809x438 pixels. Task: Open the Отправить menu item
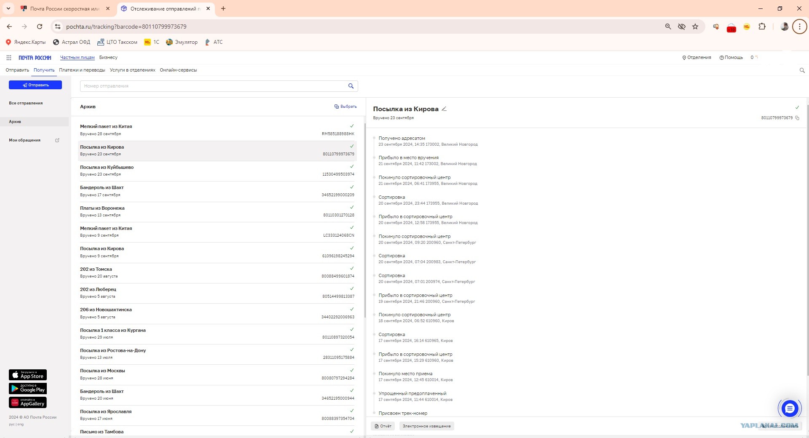(x=17, y=70)
